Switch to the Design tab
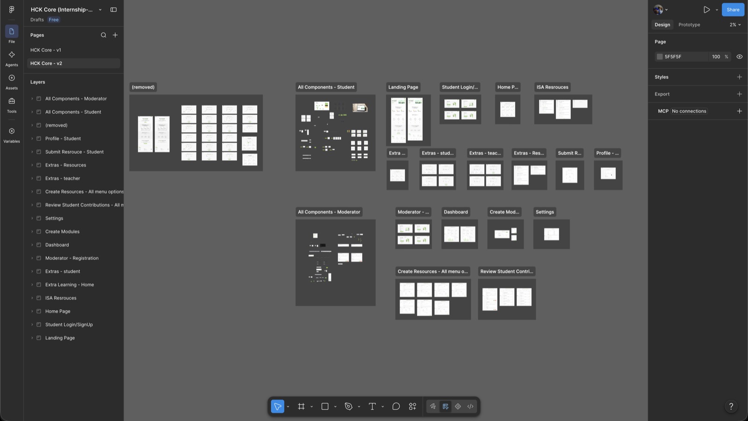This screenshot has width=748, height=421. coord(662,25)
